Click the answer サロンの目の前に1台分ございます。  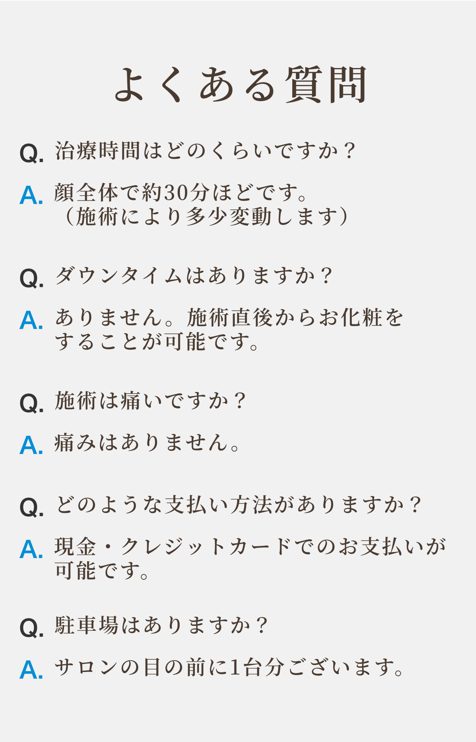[x=230, y=667]
